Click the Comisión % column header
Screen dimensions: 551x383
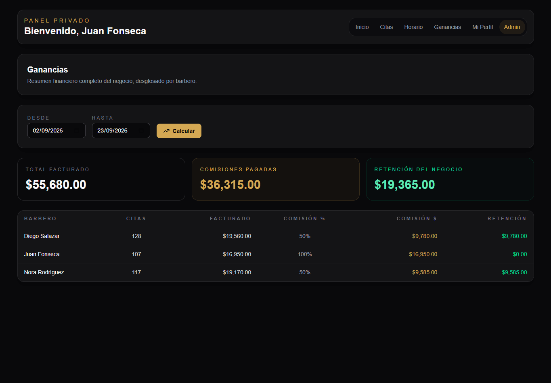click(x=304, y=219)
